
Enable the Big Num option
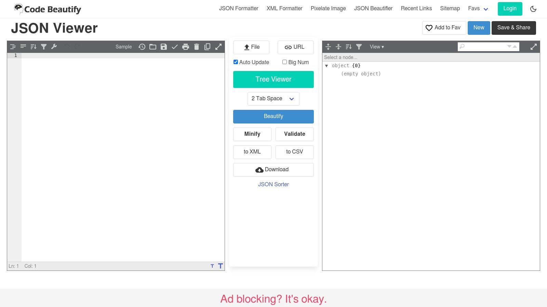[x=284, y=62]
